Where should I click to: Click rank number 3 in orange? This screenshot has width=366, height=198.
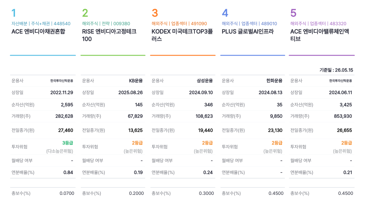[155, 13]
